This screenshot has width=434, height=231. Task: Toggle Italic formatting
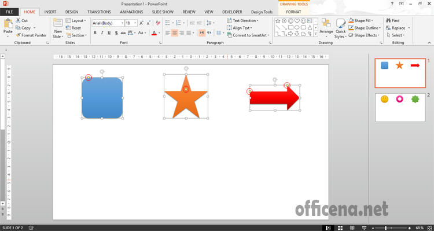click(x=102, y=33)
